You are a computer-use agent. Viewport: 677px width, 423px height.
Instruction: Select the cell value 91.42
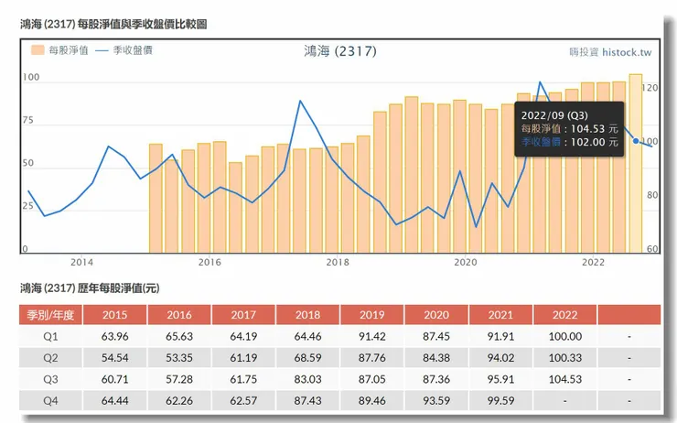[x=372, y=337]
